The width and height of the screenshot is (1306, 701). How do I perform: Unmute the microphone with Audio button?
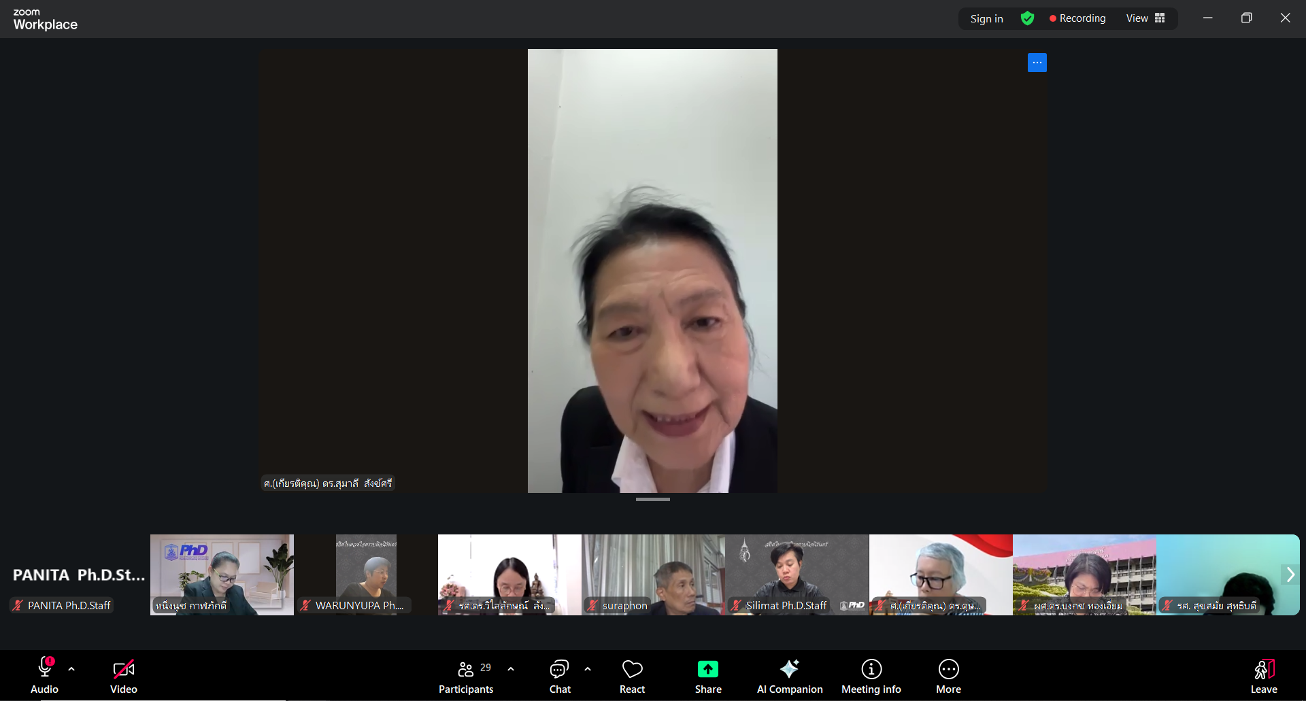click(x=45, y=677)
